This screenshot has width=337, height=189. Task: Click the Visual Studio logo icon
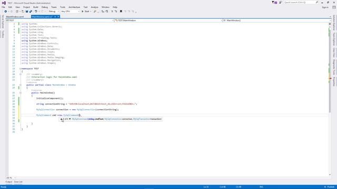4,3
